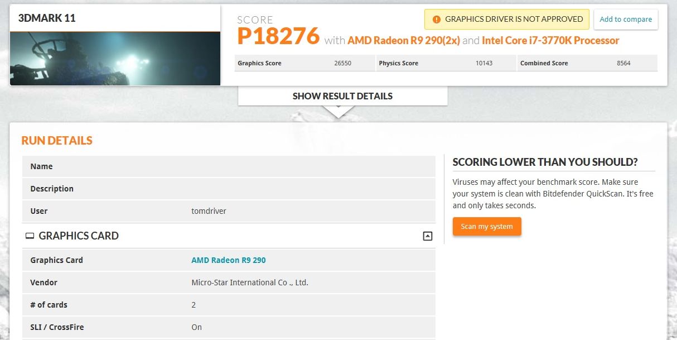
Task: Click the Name row label
Action: 41,166
